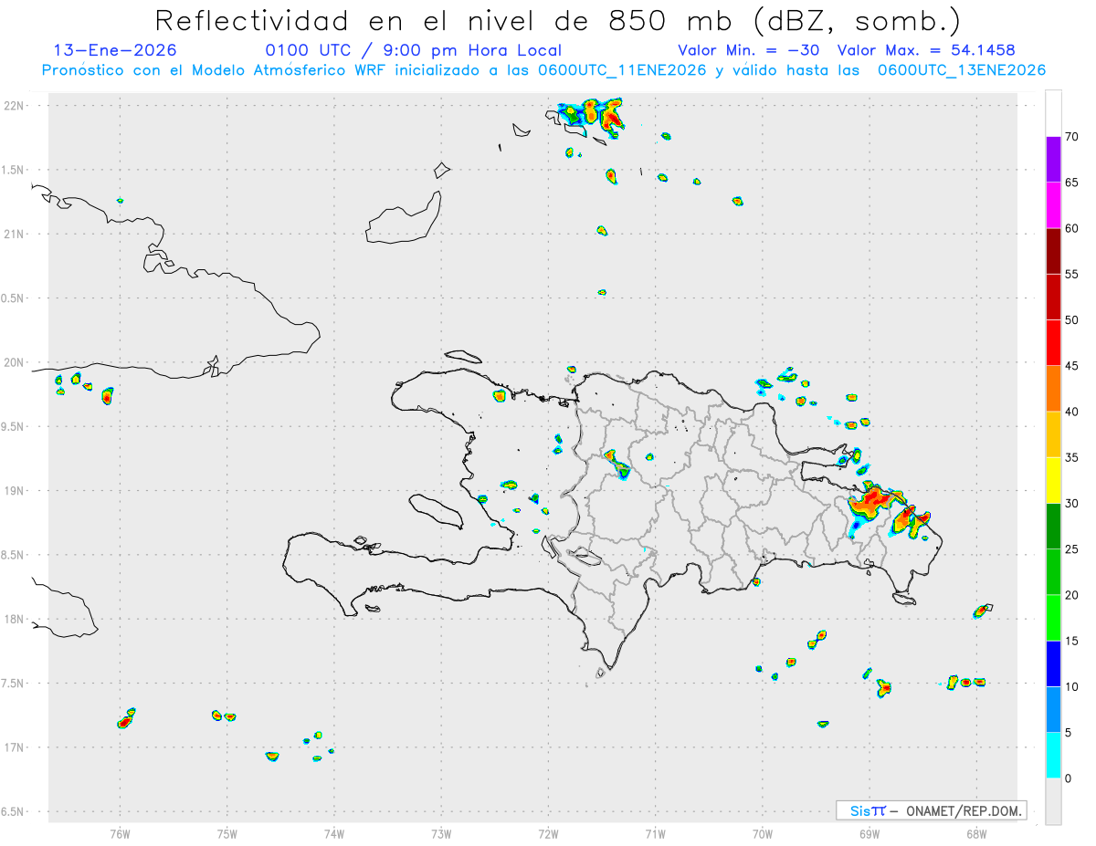
Task: Click the "Valor Max. = 54.1458" text
Action: click(926, 50)
